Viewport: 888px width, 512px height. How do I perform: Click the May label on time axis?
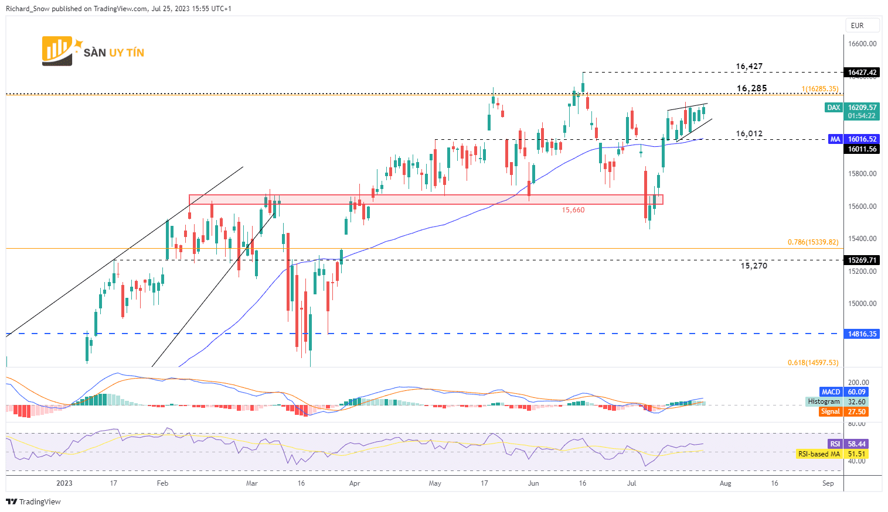pyautogui.click(x=435, y=483)
